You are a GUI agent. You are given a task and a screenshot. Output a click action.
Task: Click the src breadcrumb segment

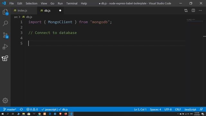pyautogui.click(x=16, y=17)
